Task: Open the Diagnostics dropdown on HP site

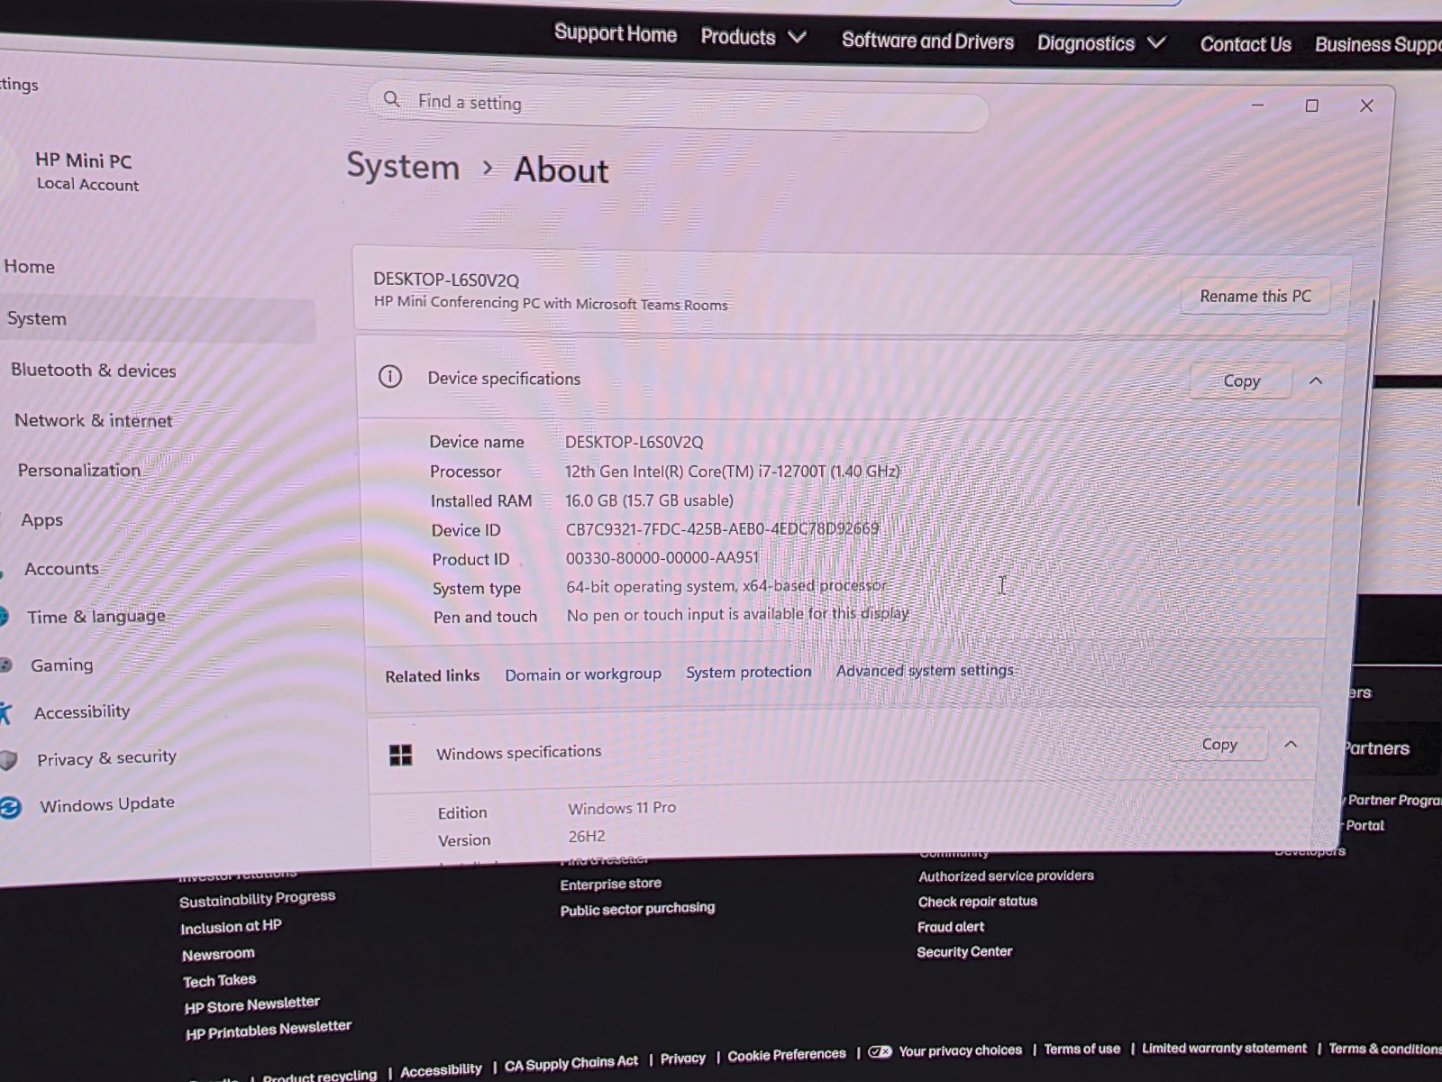Action: coord(1101,42)
